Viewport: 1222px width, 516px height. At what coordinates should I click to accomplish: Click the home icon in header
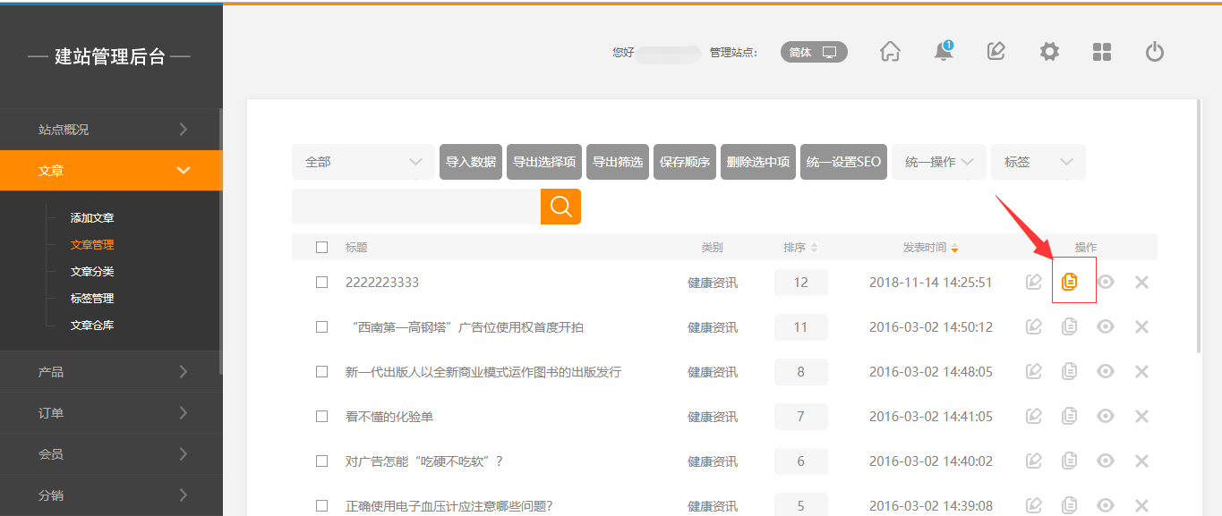click(890, 52)
